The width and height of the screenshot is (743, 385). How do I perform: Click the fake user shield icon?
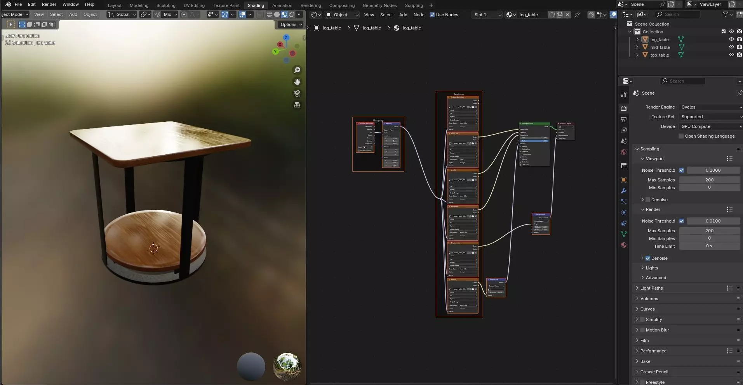pyautogui.click(x=552, y=15)
